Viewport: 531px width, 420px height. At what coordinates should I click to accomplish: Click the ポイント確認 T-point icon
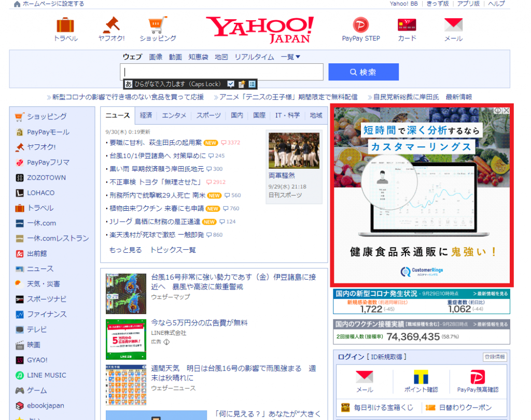[x=421, y=377]
